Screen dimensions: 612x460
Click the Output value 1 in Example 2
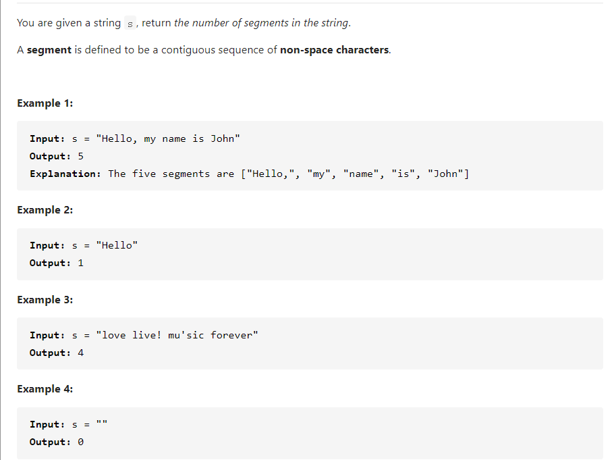(x=81, y=263)
